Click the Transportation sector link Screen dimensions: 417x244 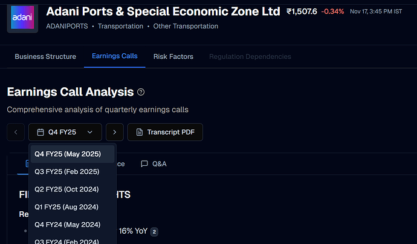click(120, 27)
